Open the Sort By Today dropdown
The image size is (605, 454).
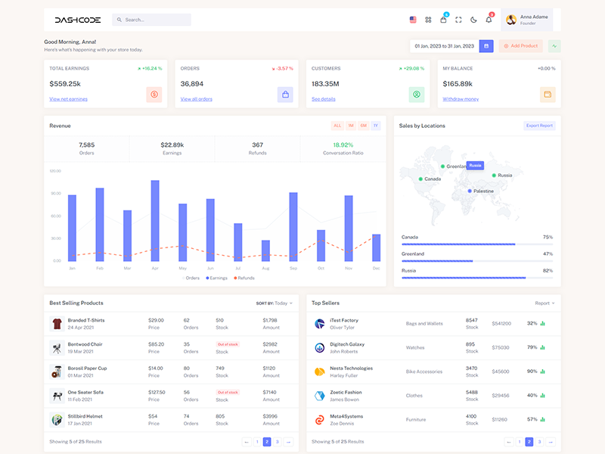click(275, 303)
